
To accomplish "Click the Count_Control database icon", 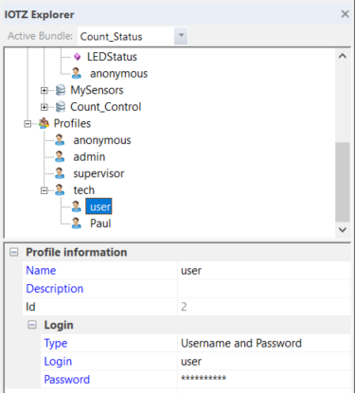I will 61,107.
